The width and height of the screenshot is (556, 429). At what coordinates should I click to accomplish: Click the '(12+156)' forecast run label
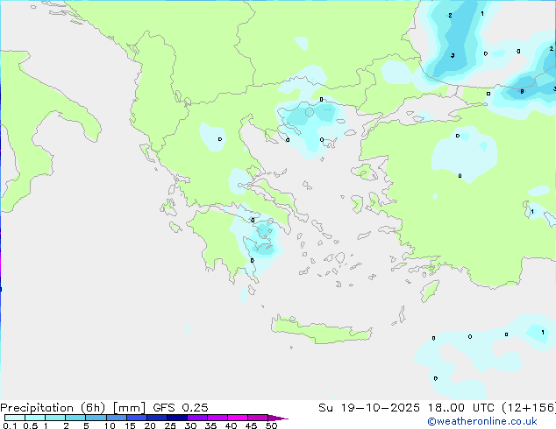point(529,408)
